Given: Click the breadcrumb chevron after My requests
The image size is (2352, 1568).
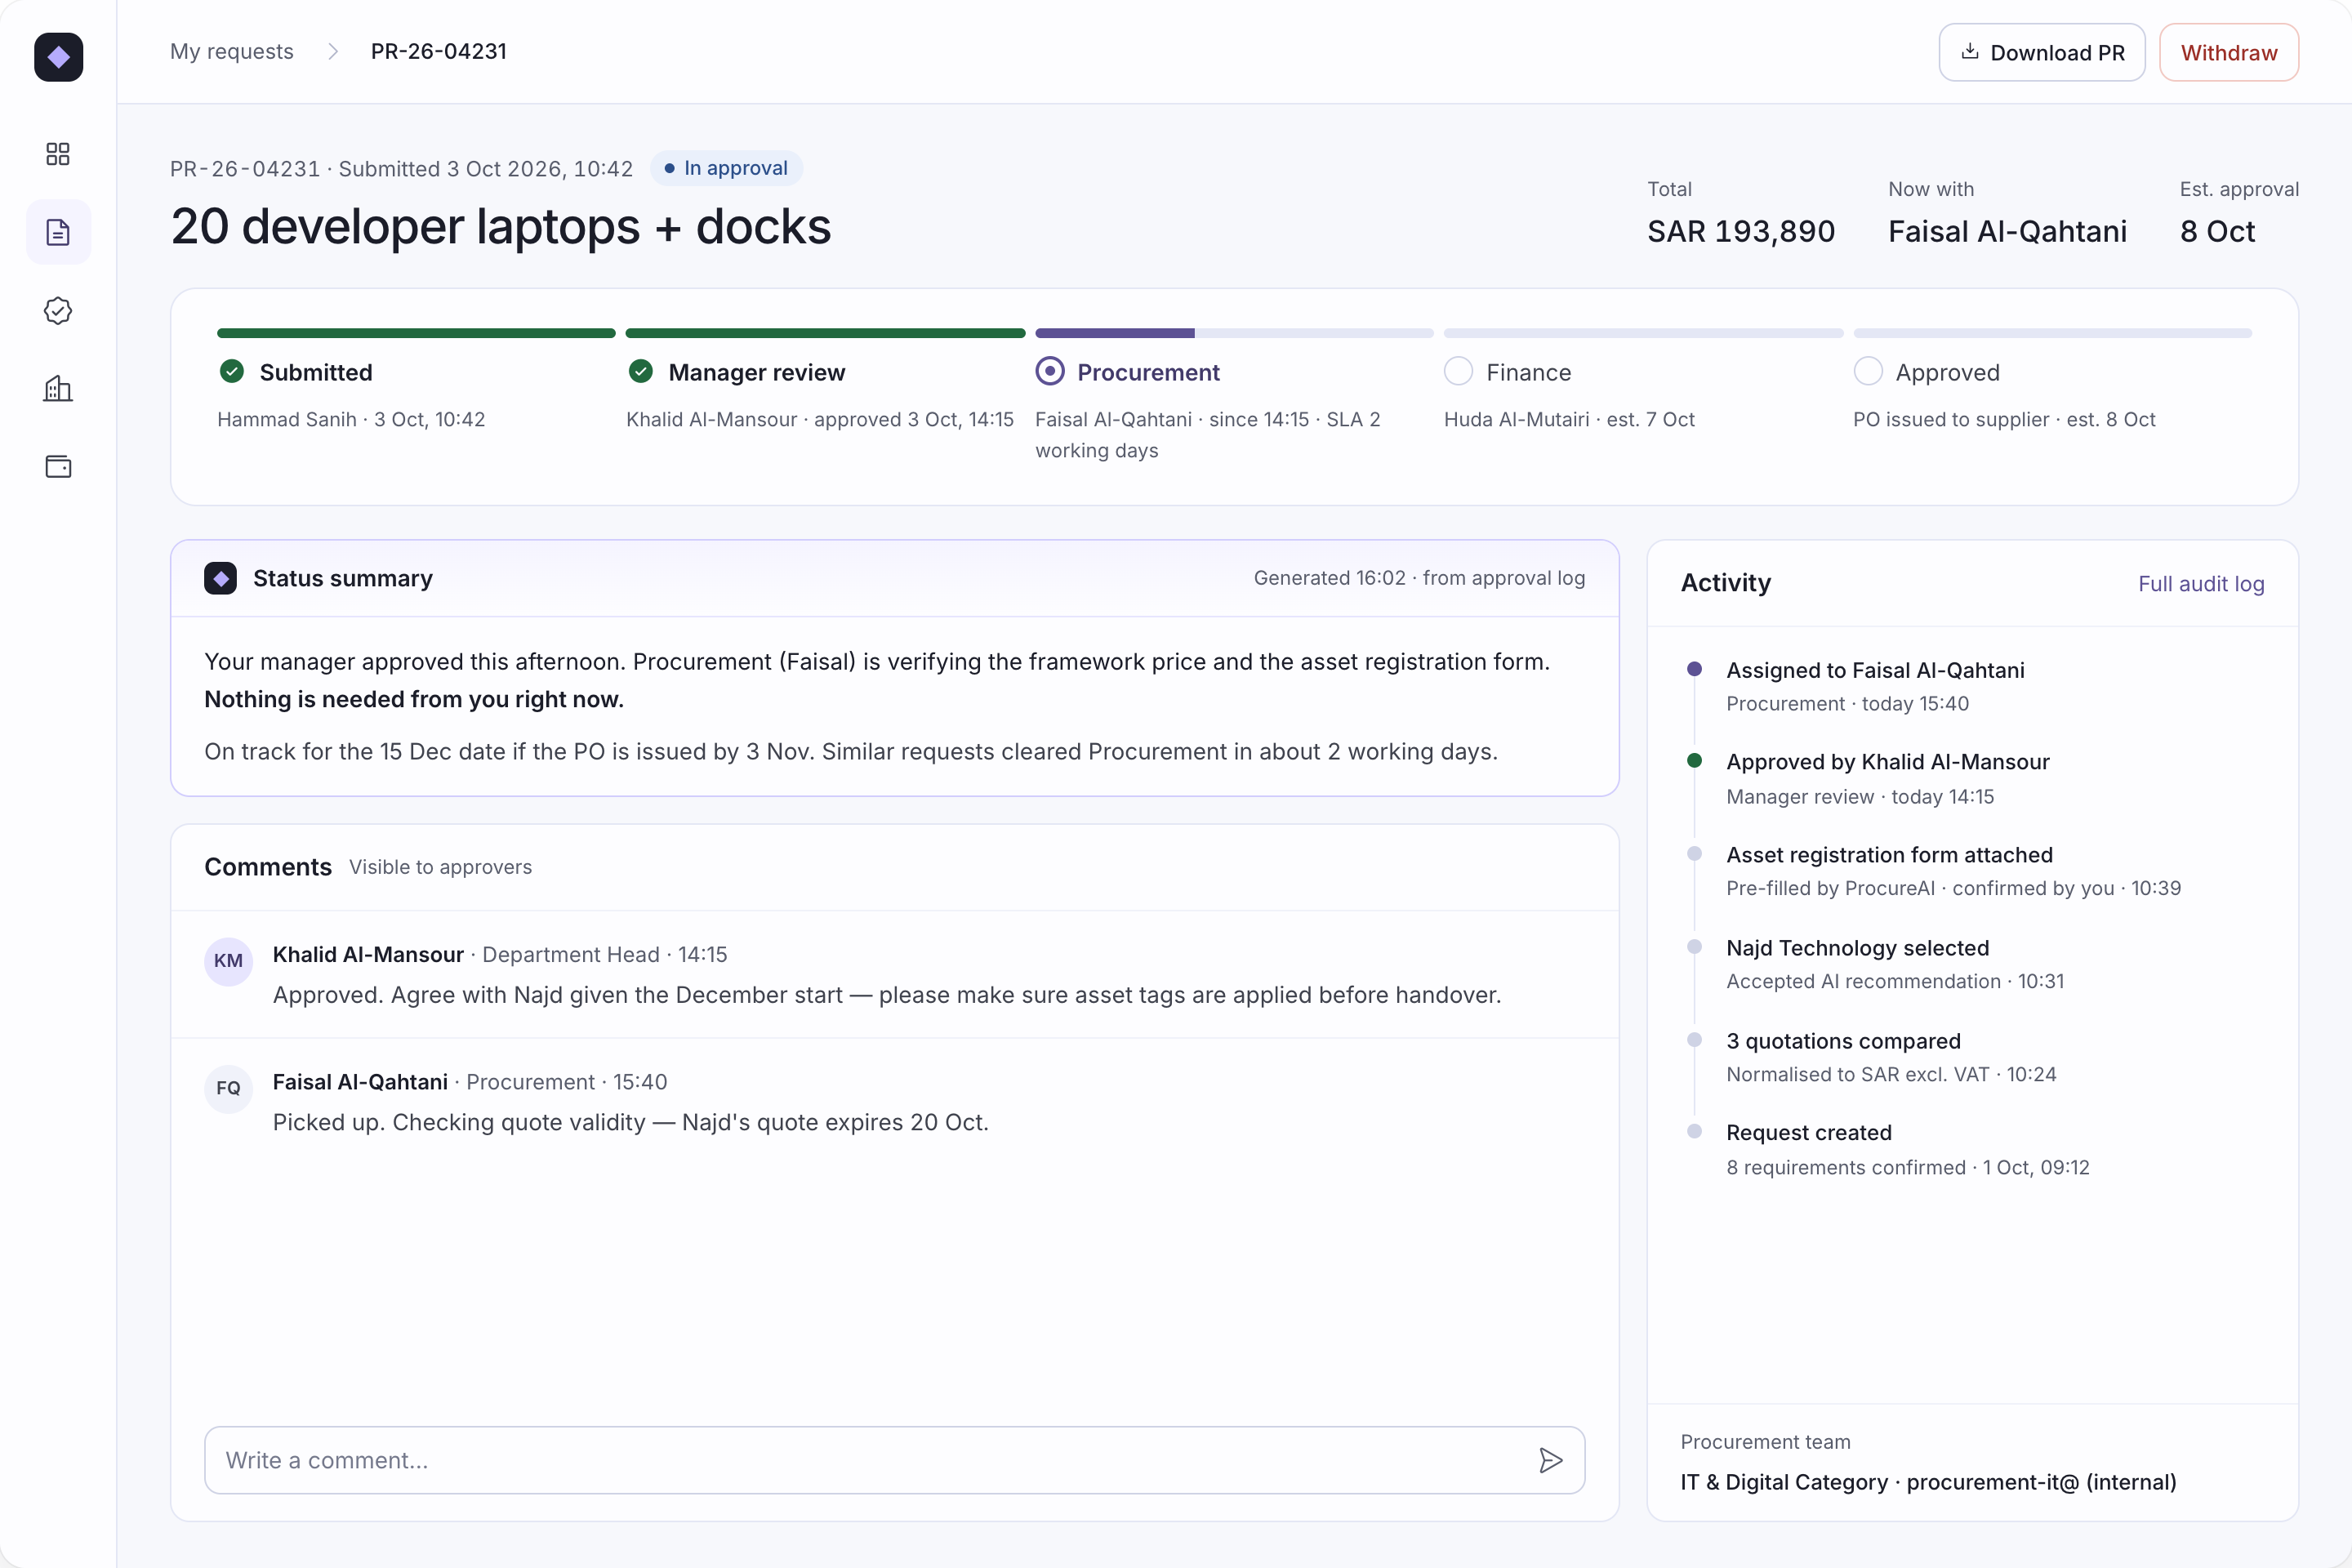Looking at the screenshot, I should click(x=333, y=51).
